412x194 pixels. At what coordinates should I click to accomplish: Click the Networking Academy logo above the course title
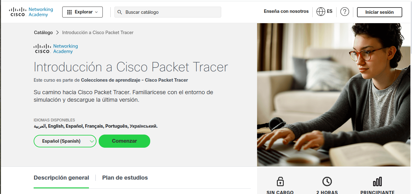coord(56,49)
